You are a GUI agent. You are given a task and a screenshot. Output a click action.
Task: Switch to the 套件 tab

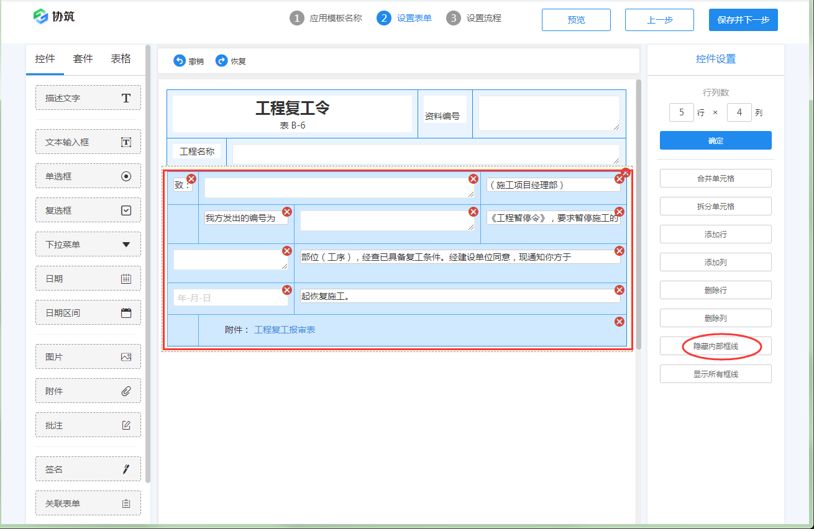(83, 59)
